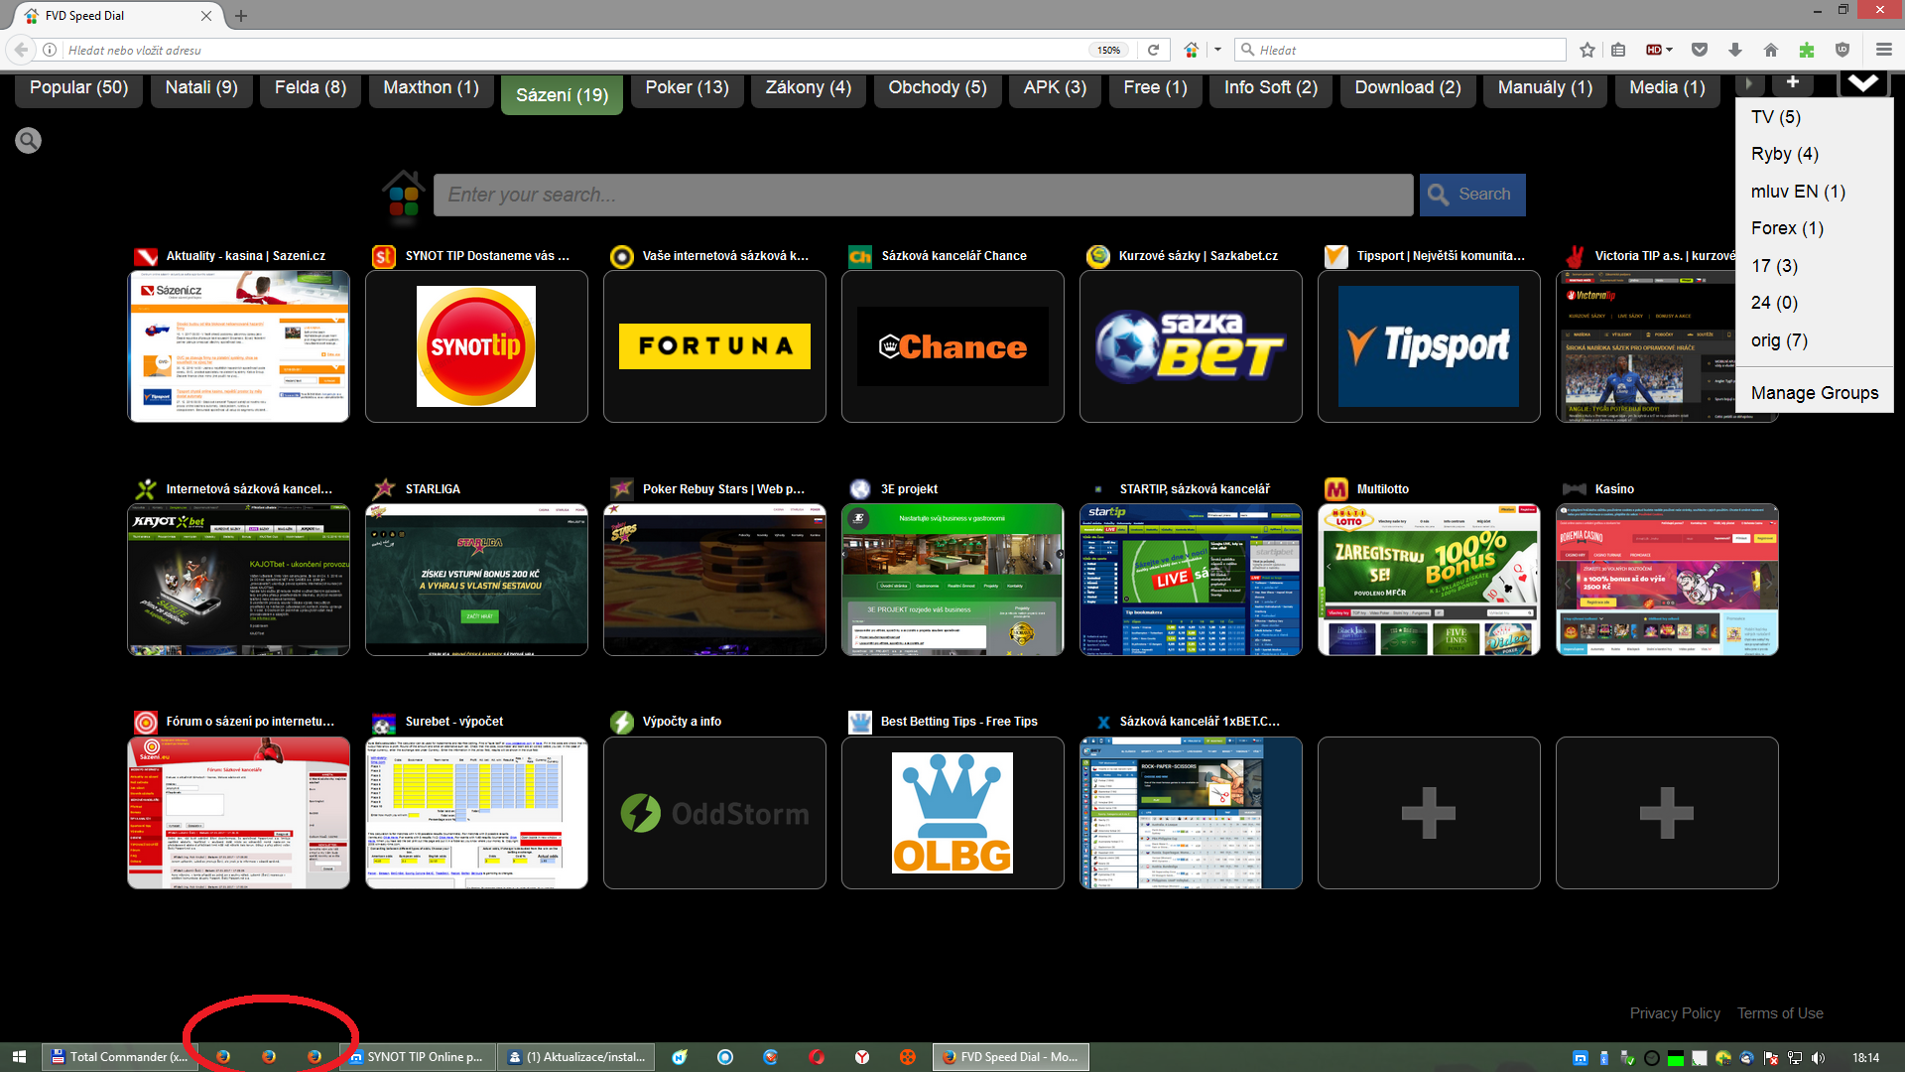
Task: Open the Firefox hamburger menu
Action: point(1883,50)
